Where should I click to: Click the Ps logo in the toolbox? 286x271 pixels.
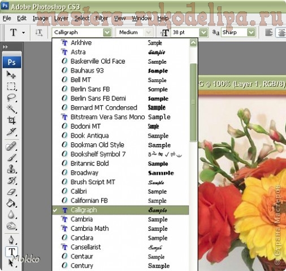coord(12,62)
